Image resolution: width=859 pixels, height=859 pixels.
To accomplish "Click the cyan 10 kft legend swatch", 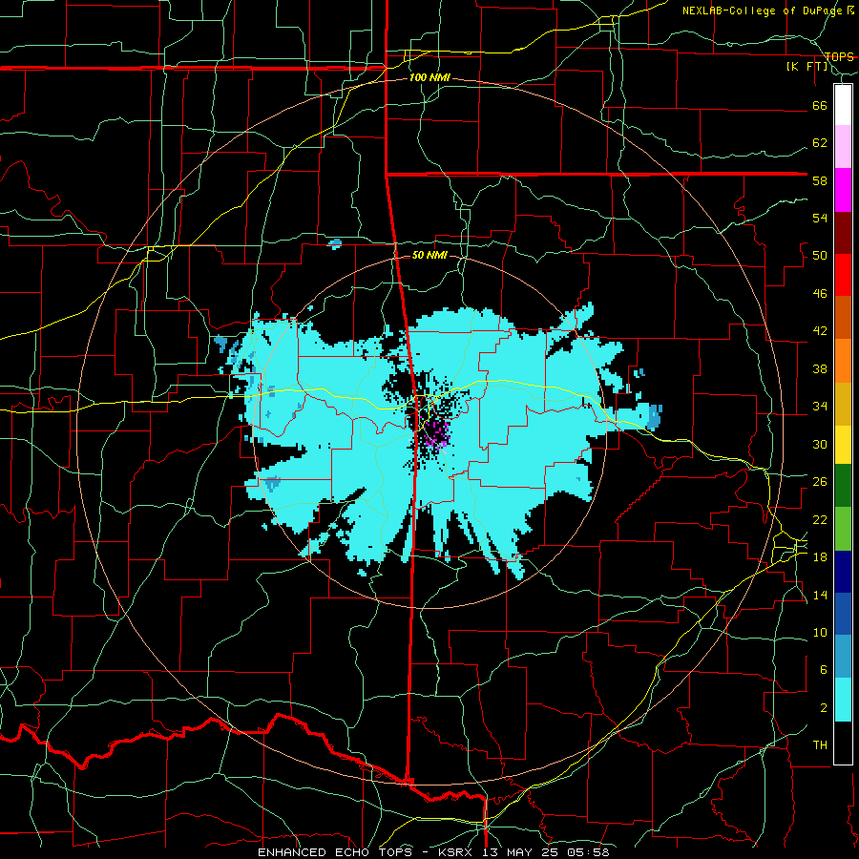I will (x=843, y=700).
